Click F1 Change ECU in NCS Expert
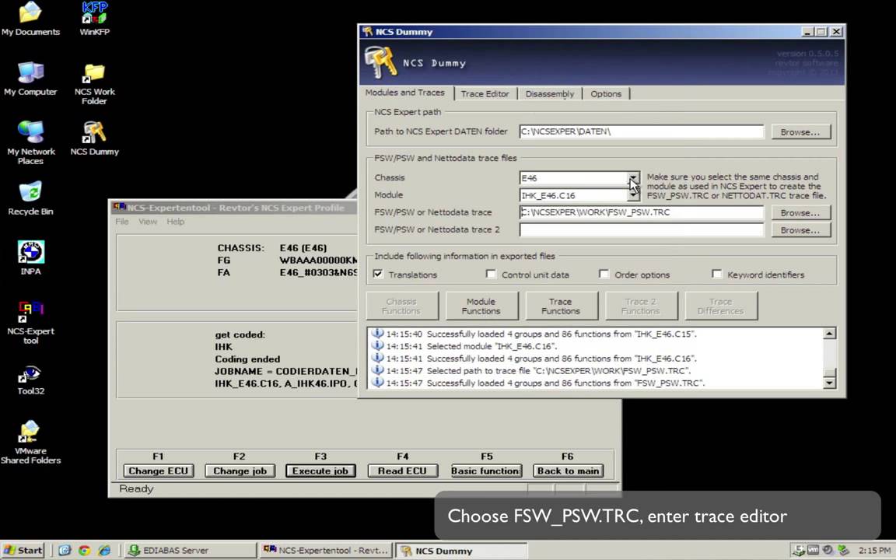This screenshot has height=560, width=896. [159, 471]
